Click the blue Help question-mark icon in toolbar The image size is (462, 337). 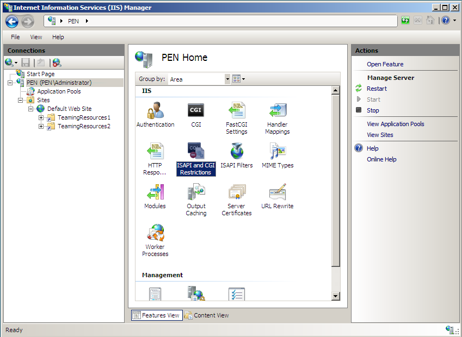446,20
